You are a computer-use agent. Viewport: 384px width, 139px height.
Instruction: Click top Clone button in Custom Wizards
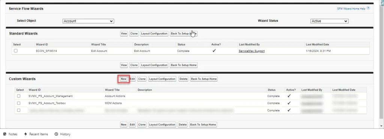coord(142,79)
